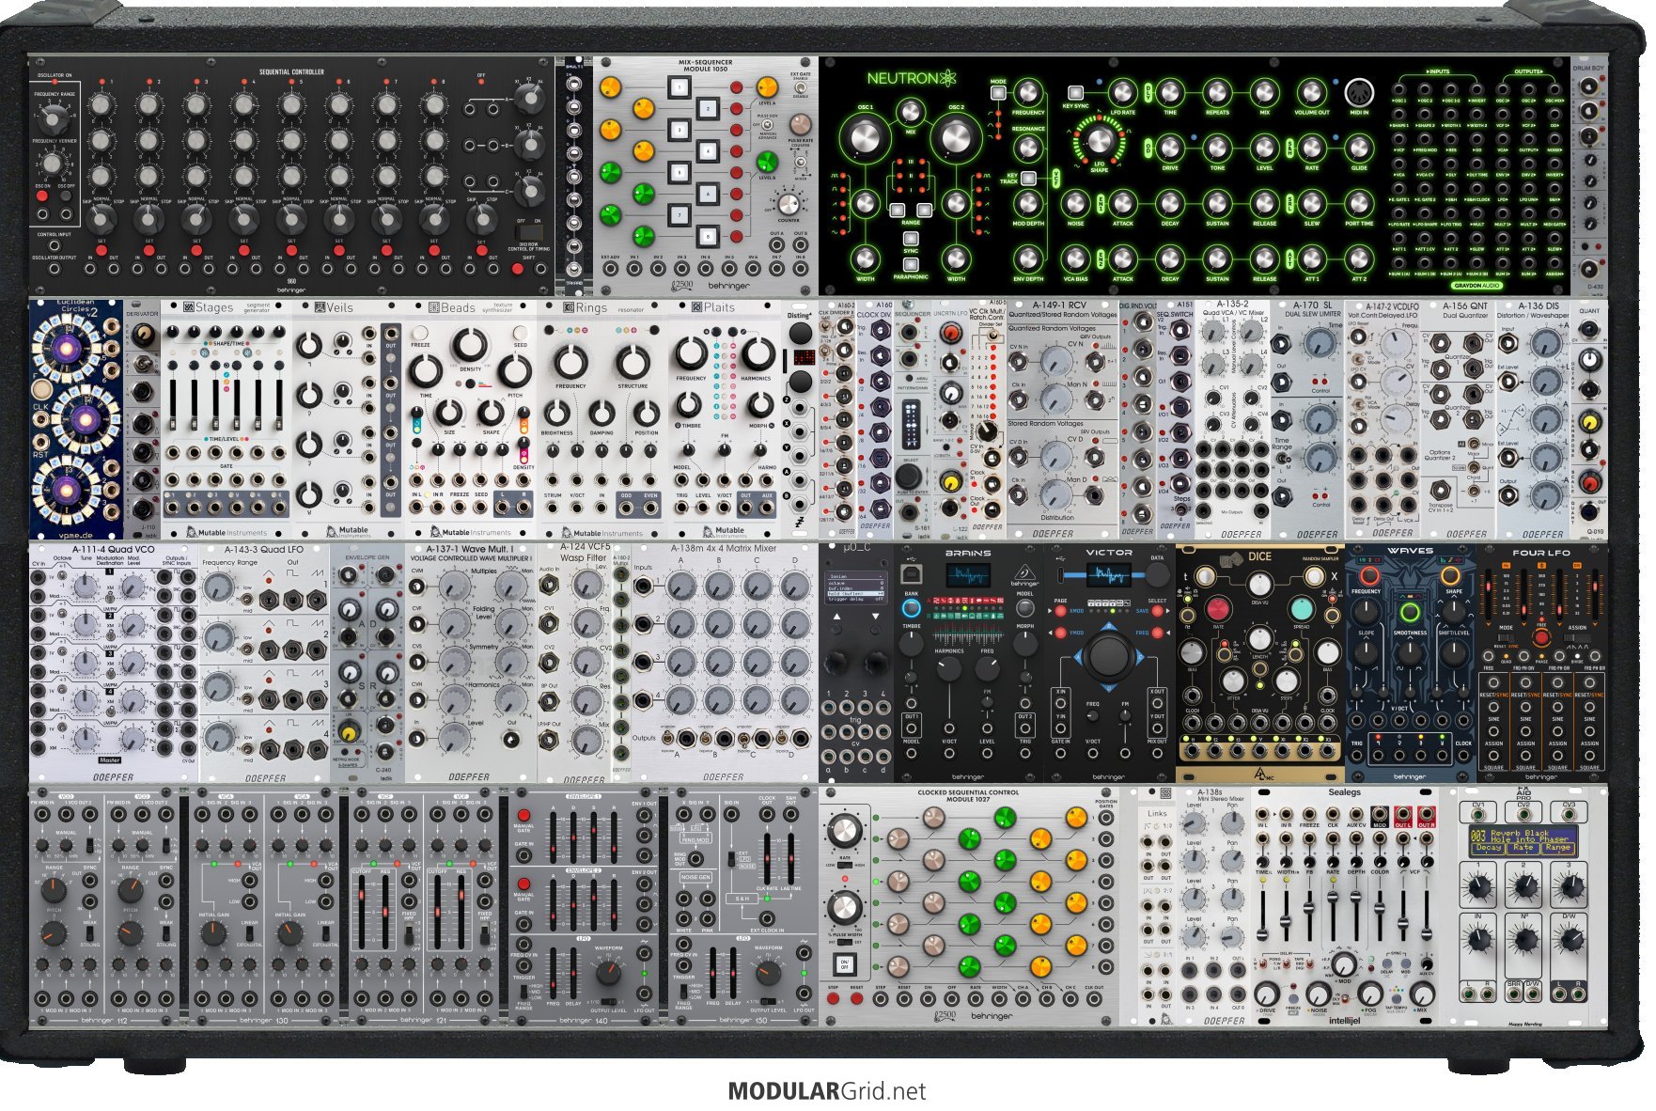Click the Rate knob on Module 1027
1656x1111 pixels.
click(844, 831)
